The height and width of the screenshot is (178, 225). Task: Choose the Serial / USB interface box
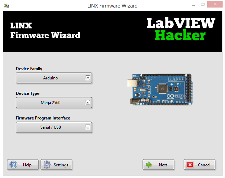[54, 127]
